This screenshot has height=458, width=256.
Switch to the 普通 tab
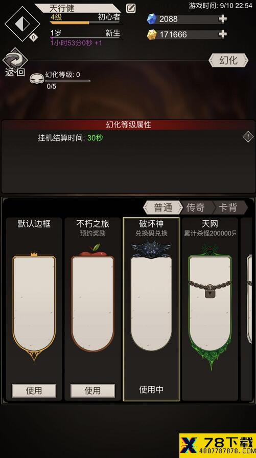162,207
